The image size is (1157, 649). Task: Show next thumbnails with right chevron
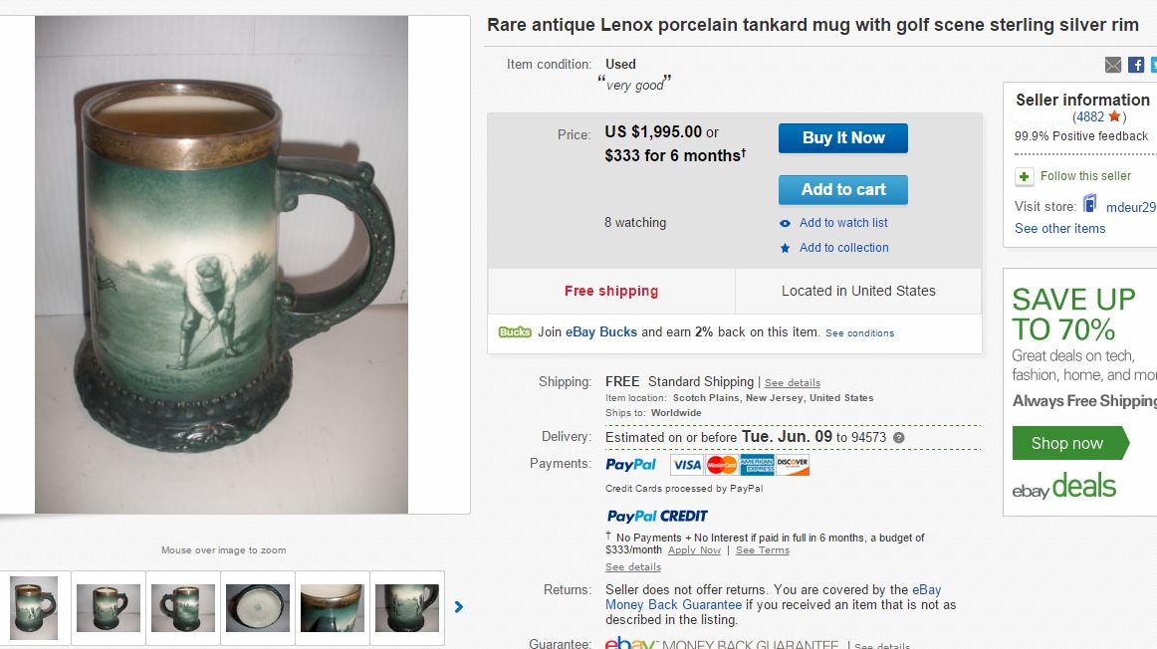(459, 606)
